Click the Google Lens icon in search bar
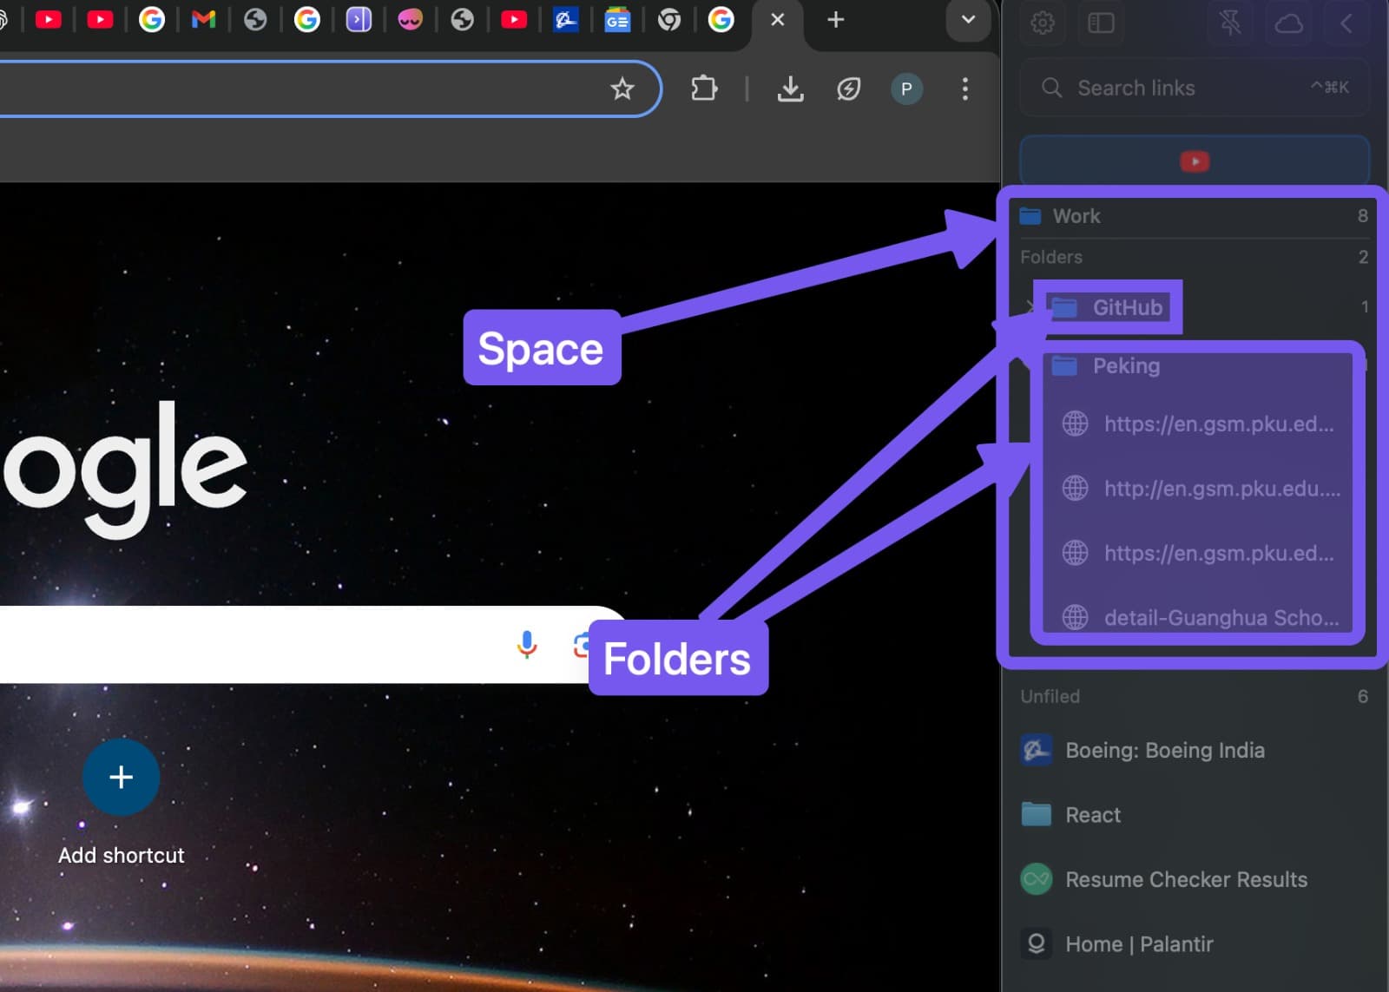 point(583,645)
